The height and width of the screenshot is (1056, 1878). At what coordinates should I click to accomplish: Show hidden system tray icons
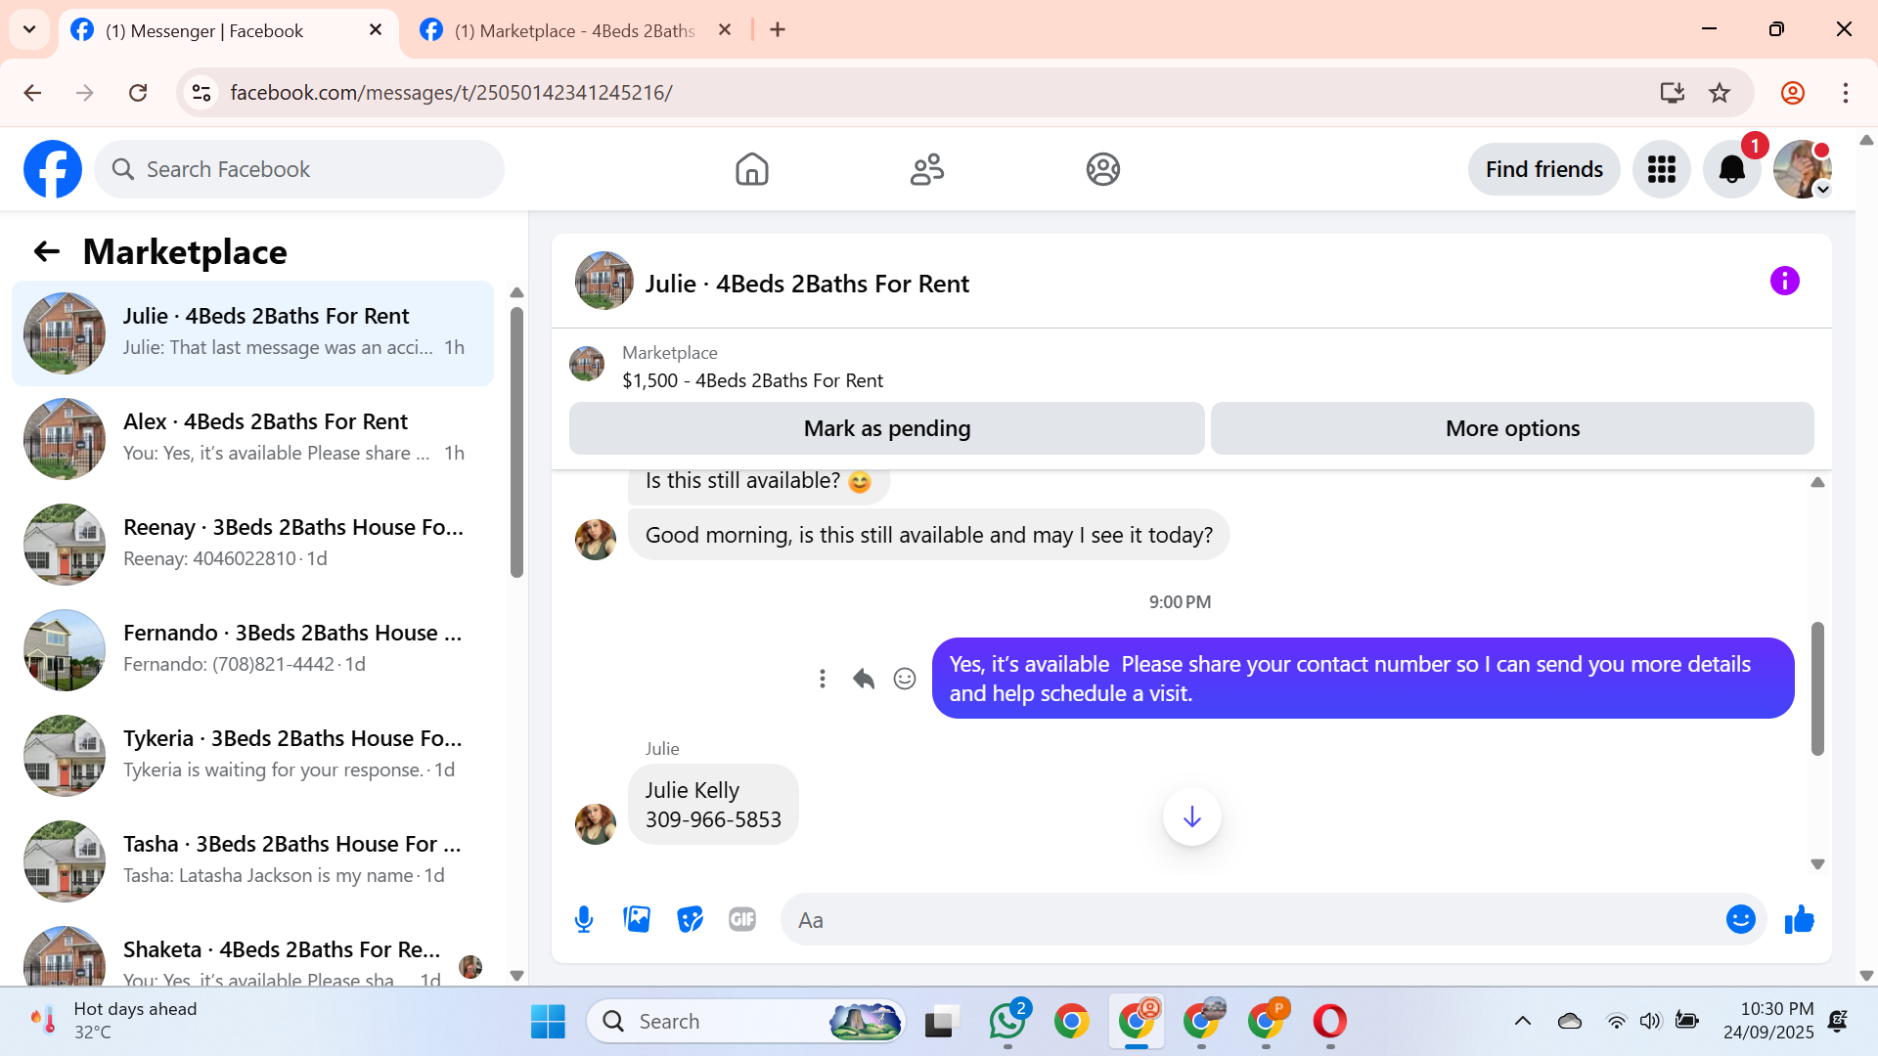[x=1523, y=1022]
